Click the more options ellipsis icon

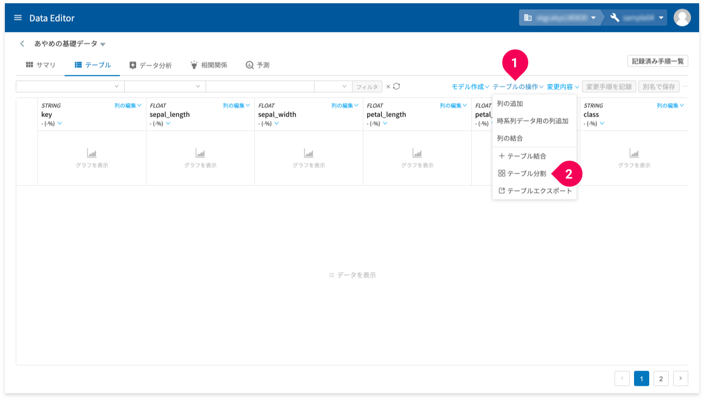click(684, 86)
